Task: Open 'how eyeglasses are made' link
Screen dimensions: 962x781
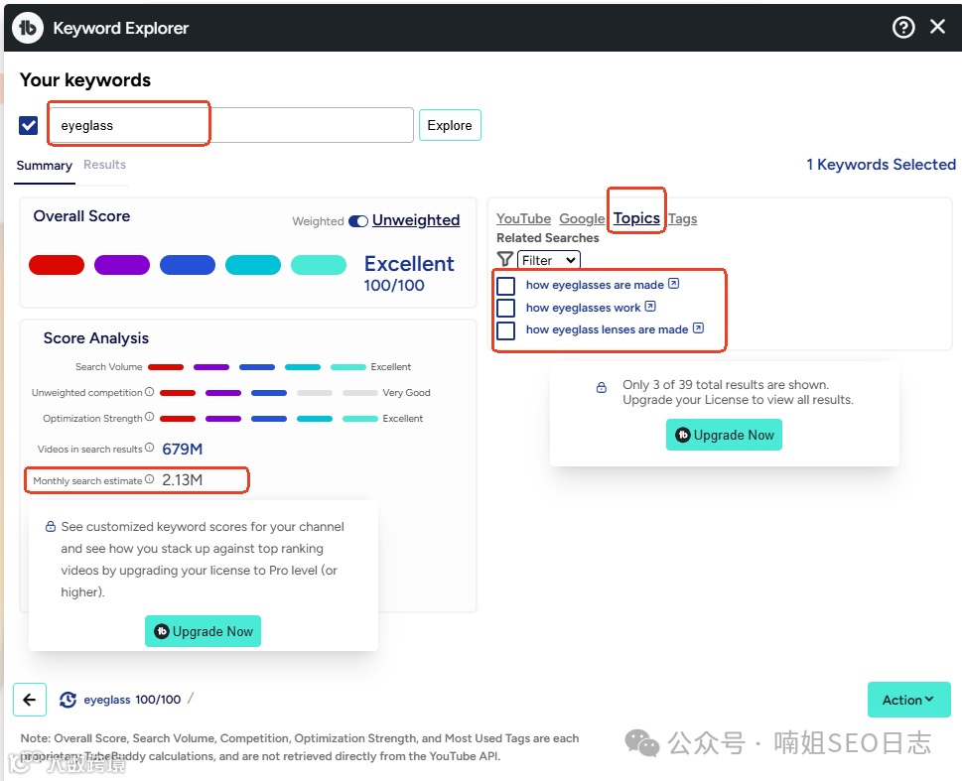Action: point(595,285)
